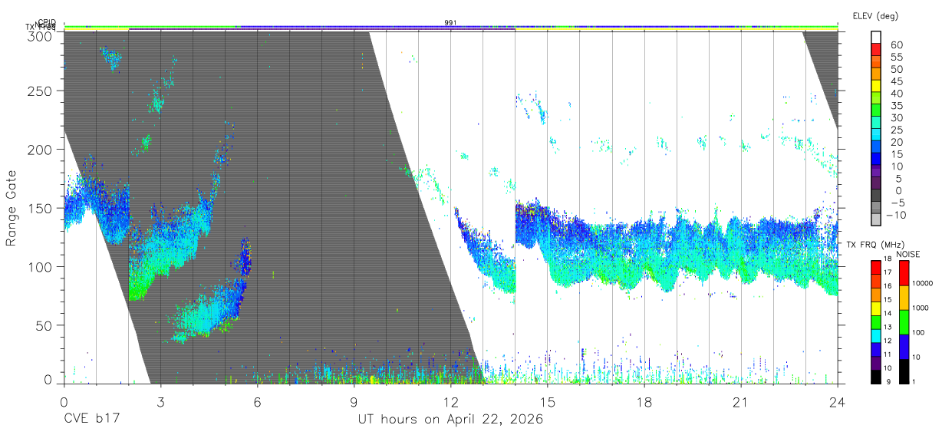Screen dimensions: 942x435
Task: Click the red swatch in ELEV color bar
Action: (x=877, y=51)
